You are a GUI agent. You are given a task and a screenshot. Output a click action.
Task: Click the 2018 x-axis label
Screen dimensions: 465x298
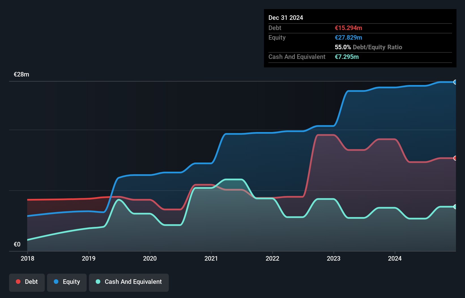27,258
